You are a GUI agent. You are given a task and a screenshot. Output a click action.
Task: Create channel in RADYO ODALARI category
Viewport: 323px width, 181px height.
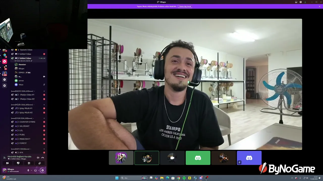(44, 91)
